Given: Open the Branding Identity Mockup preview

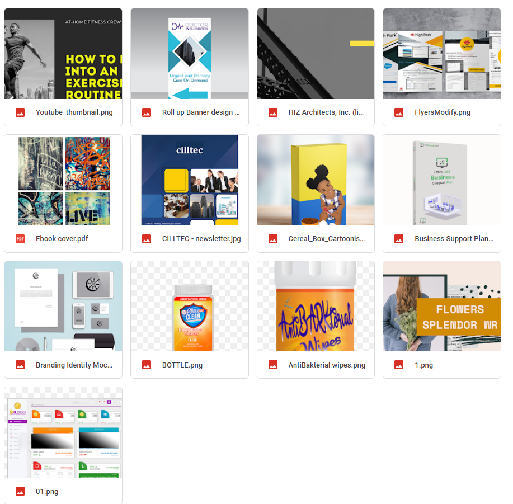Looking at the screenshot, I should 63,306.
